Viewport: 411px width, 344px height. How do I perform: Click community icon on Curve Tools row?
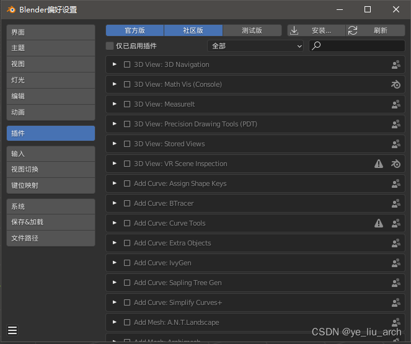click(396, 223)
